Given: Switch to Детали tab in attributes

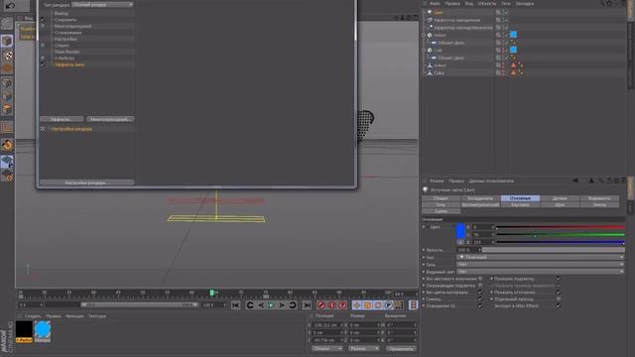Looking at the screenshot, I should point(560,198).
